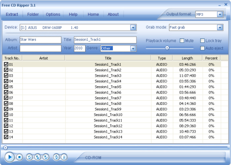
Task: Expand the Device drive dropdown
Action: (133, 27)
